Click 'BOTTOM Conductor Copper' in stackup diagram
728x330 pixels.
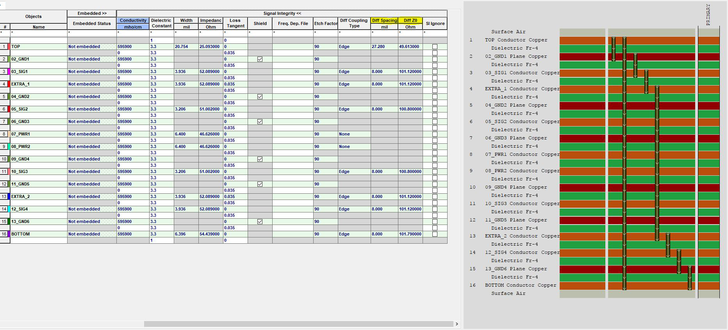(521, 285)
